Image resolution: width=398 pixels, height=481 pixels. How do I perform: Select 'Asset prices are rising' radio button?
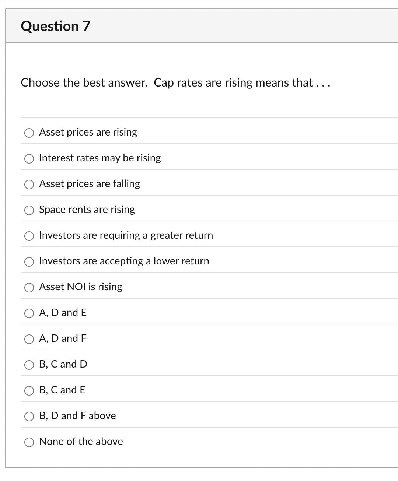(x=29, y=133)
